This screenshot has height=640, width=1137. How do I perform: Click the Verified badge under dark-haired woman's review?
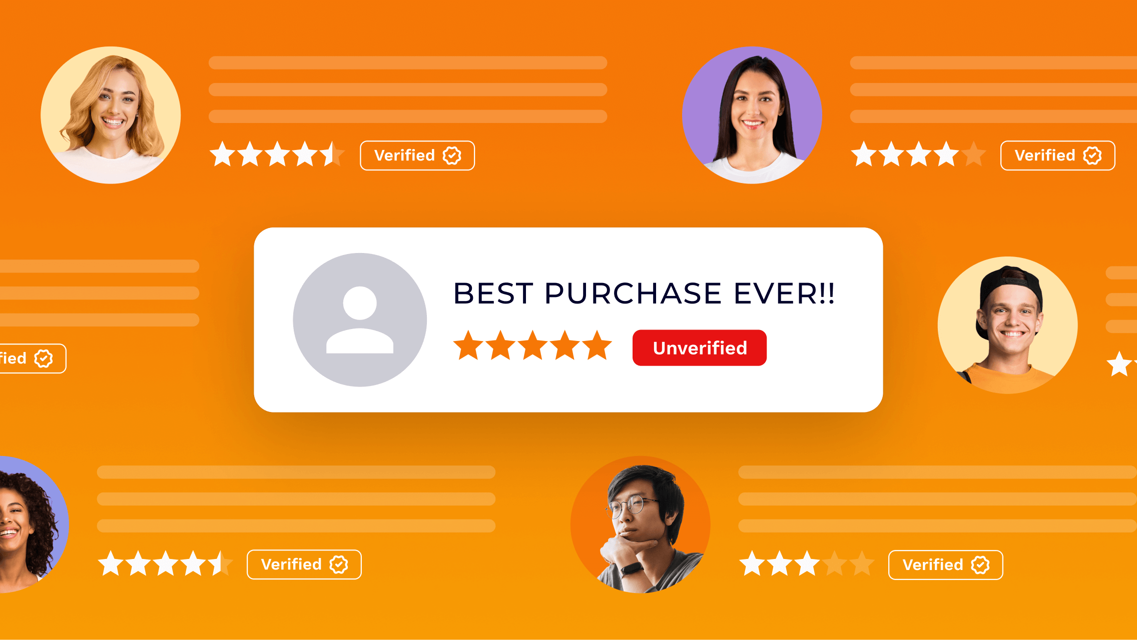point(1057,155)
